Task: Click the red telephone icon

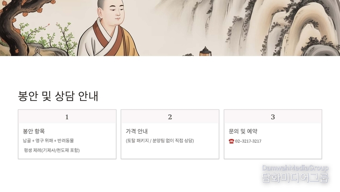Action: pos(232,141)
